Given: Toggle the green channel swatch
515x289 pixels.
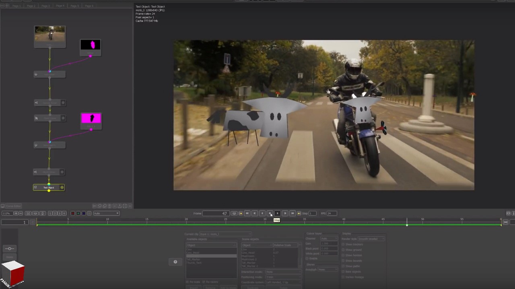Looking at the screenshot, I should pos(78,213).
